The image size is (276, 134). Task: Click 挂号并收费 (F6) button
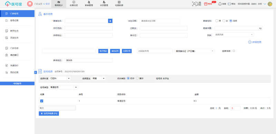49,113
